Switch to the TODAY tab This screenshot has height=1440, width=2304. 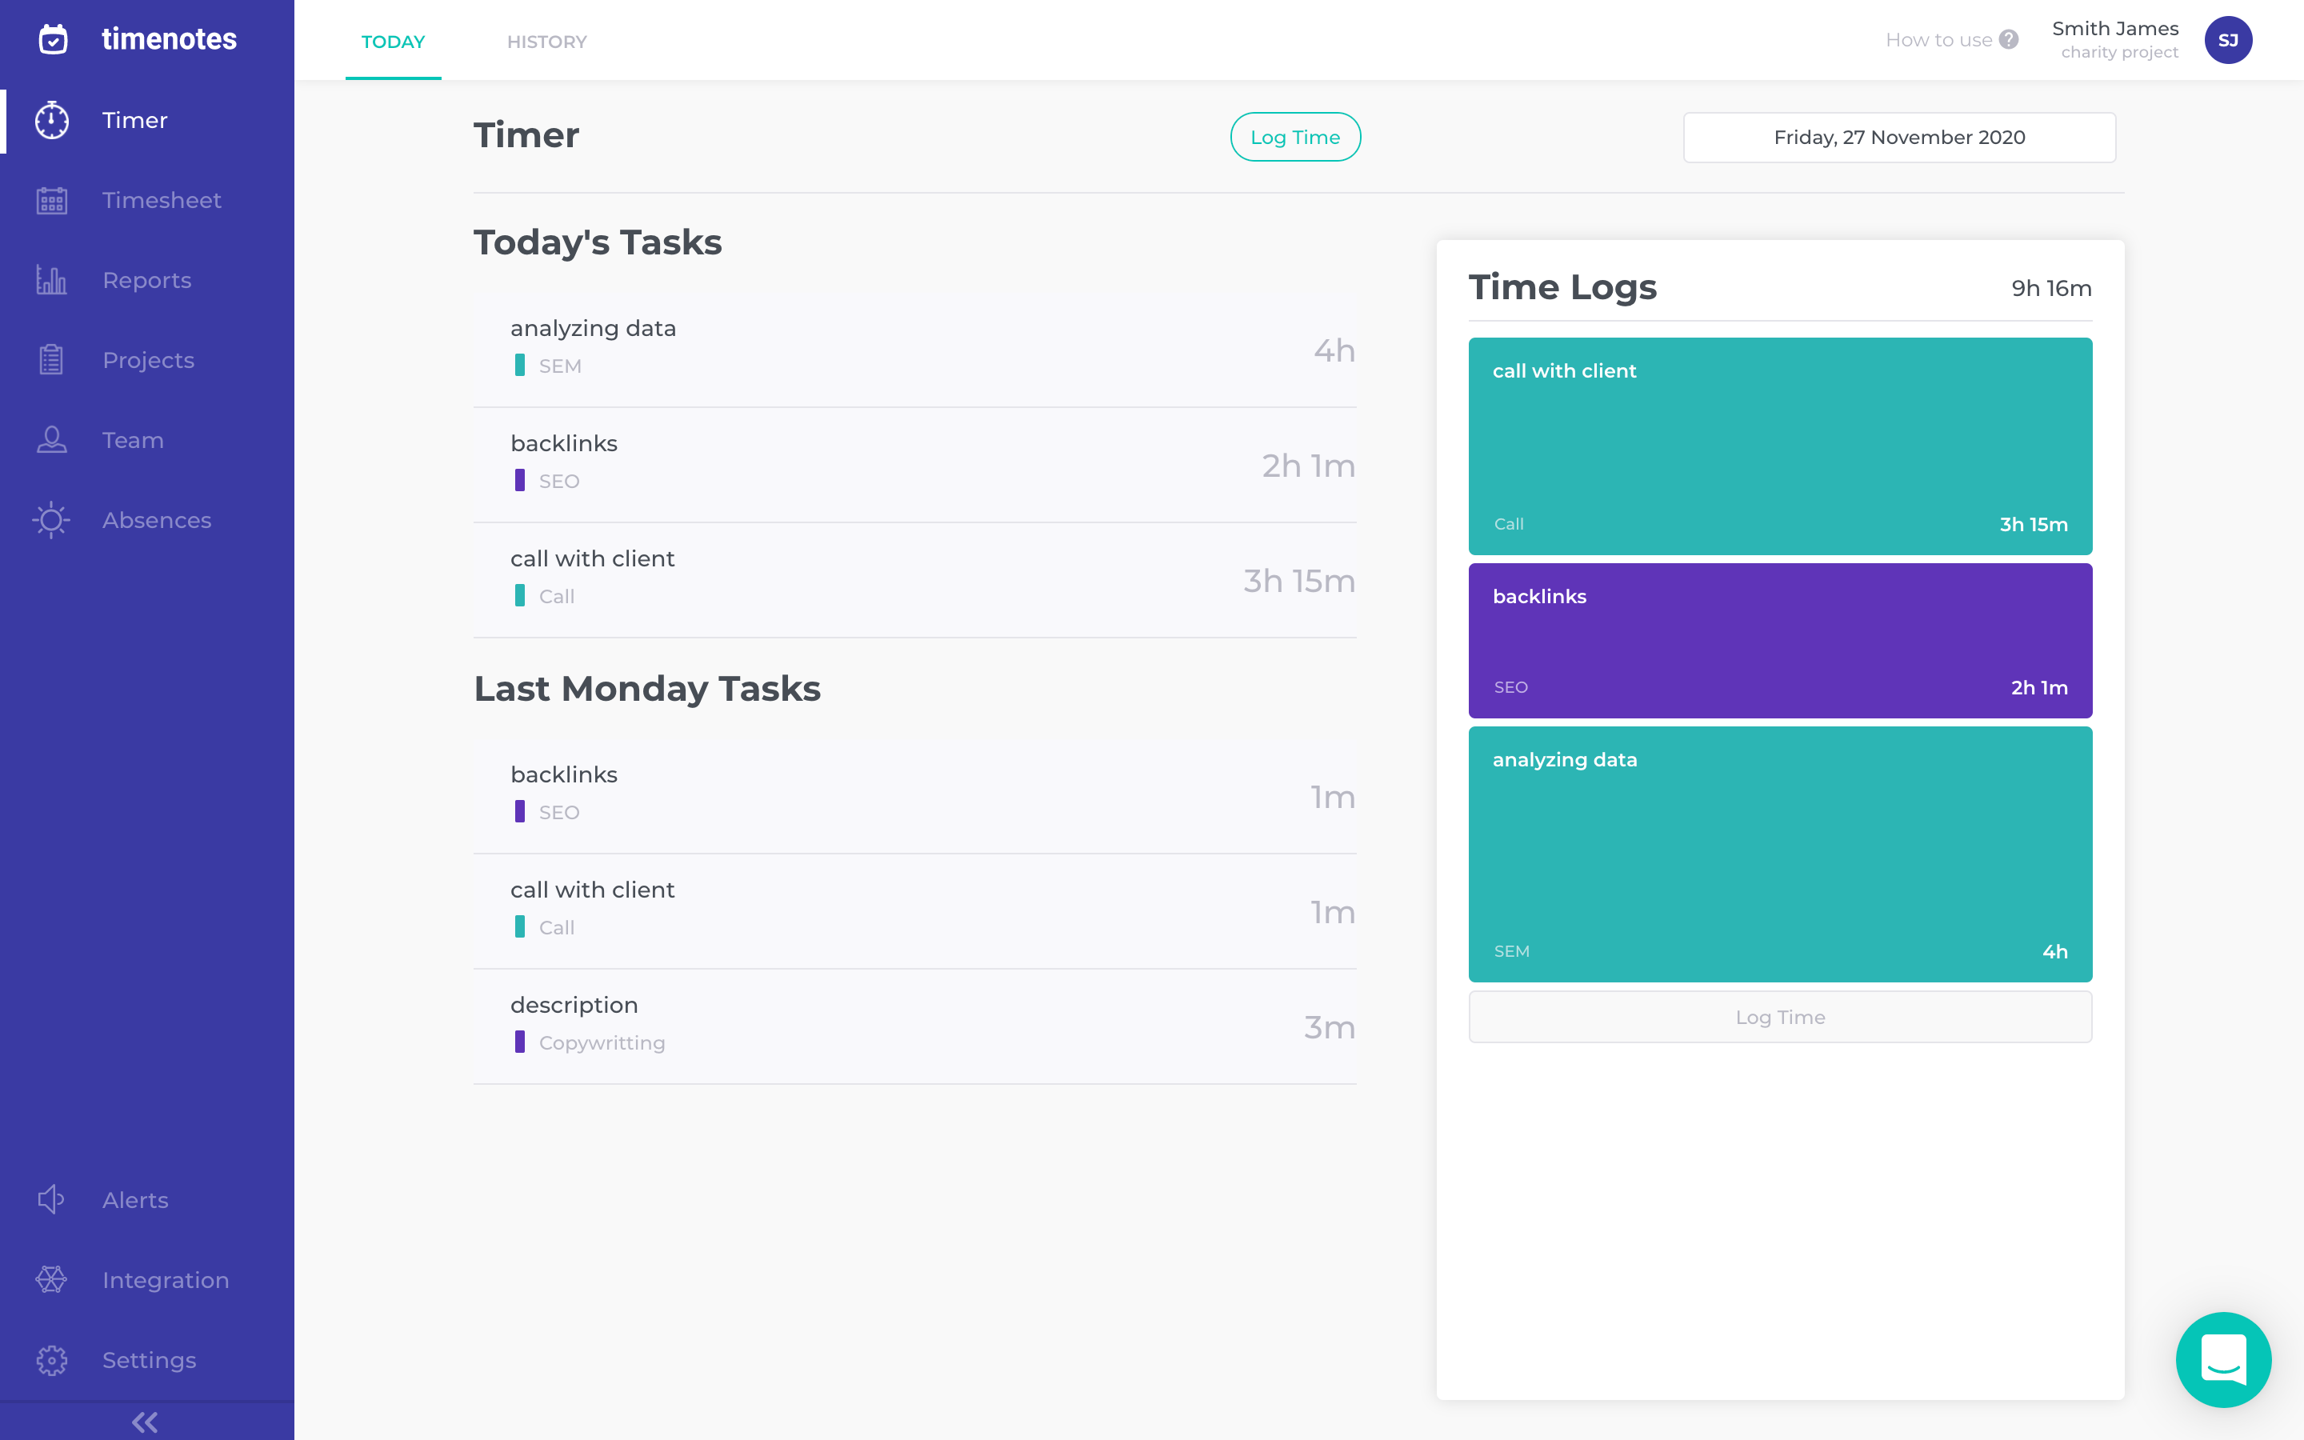[394, 42]
